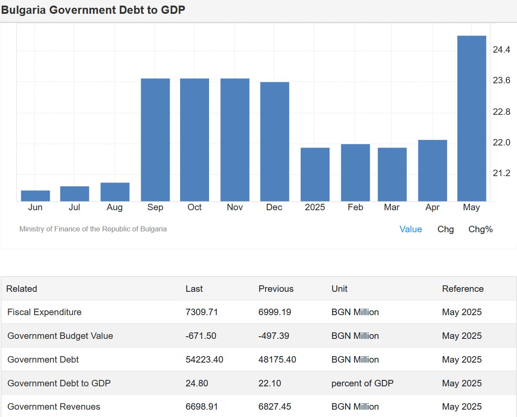Open Government Debt to GDP link

tap(59, 383)
